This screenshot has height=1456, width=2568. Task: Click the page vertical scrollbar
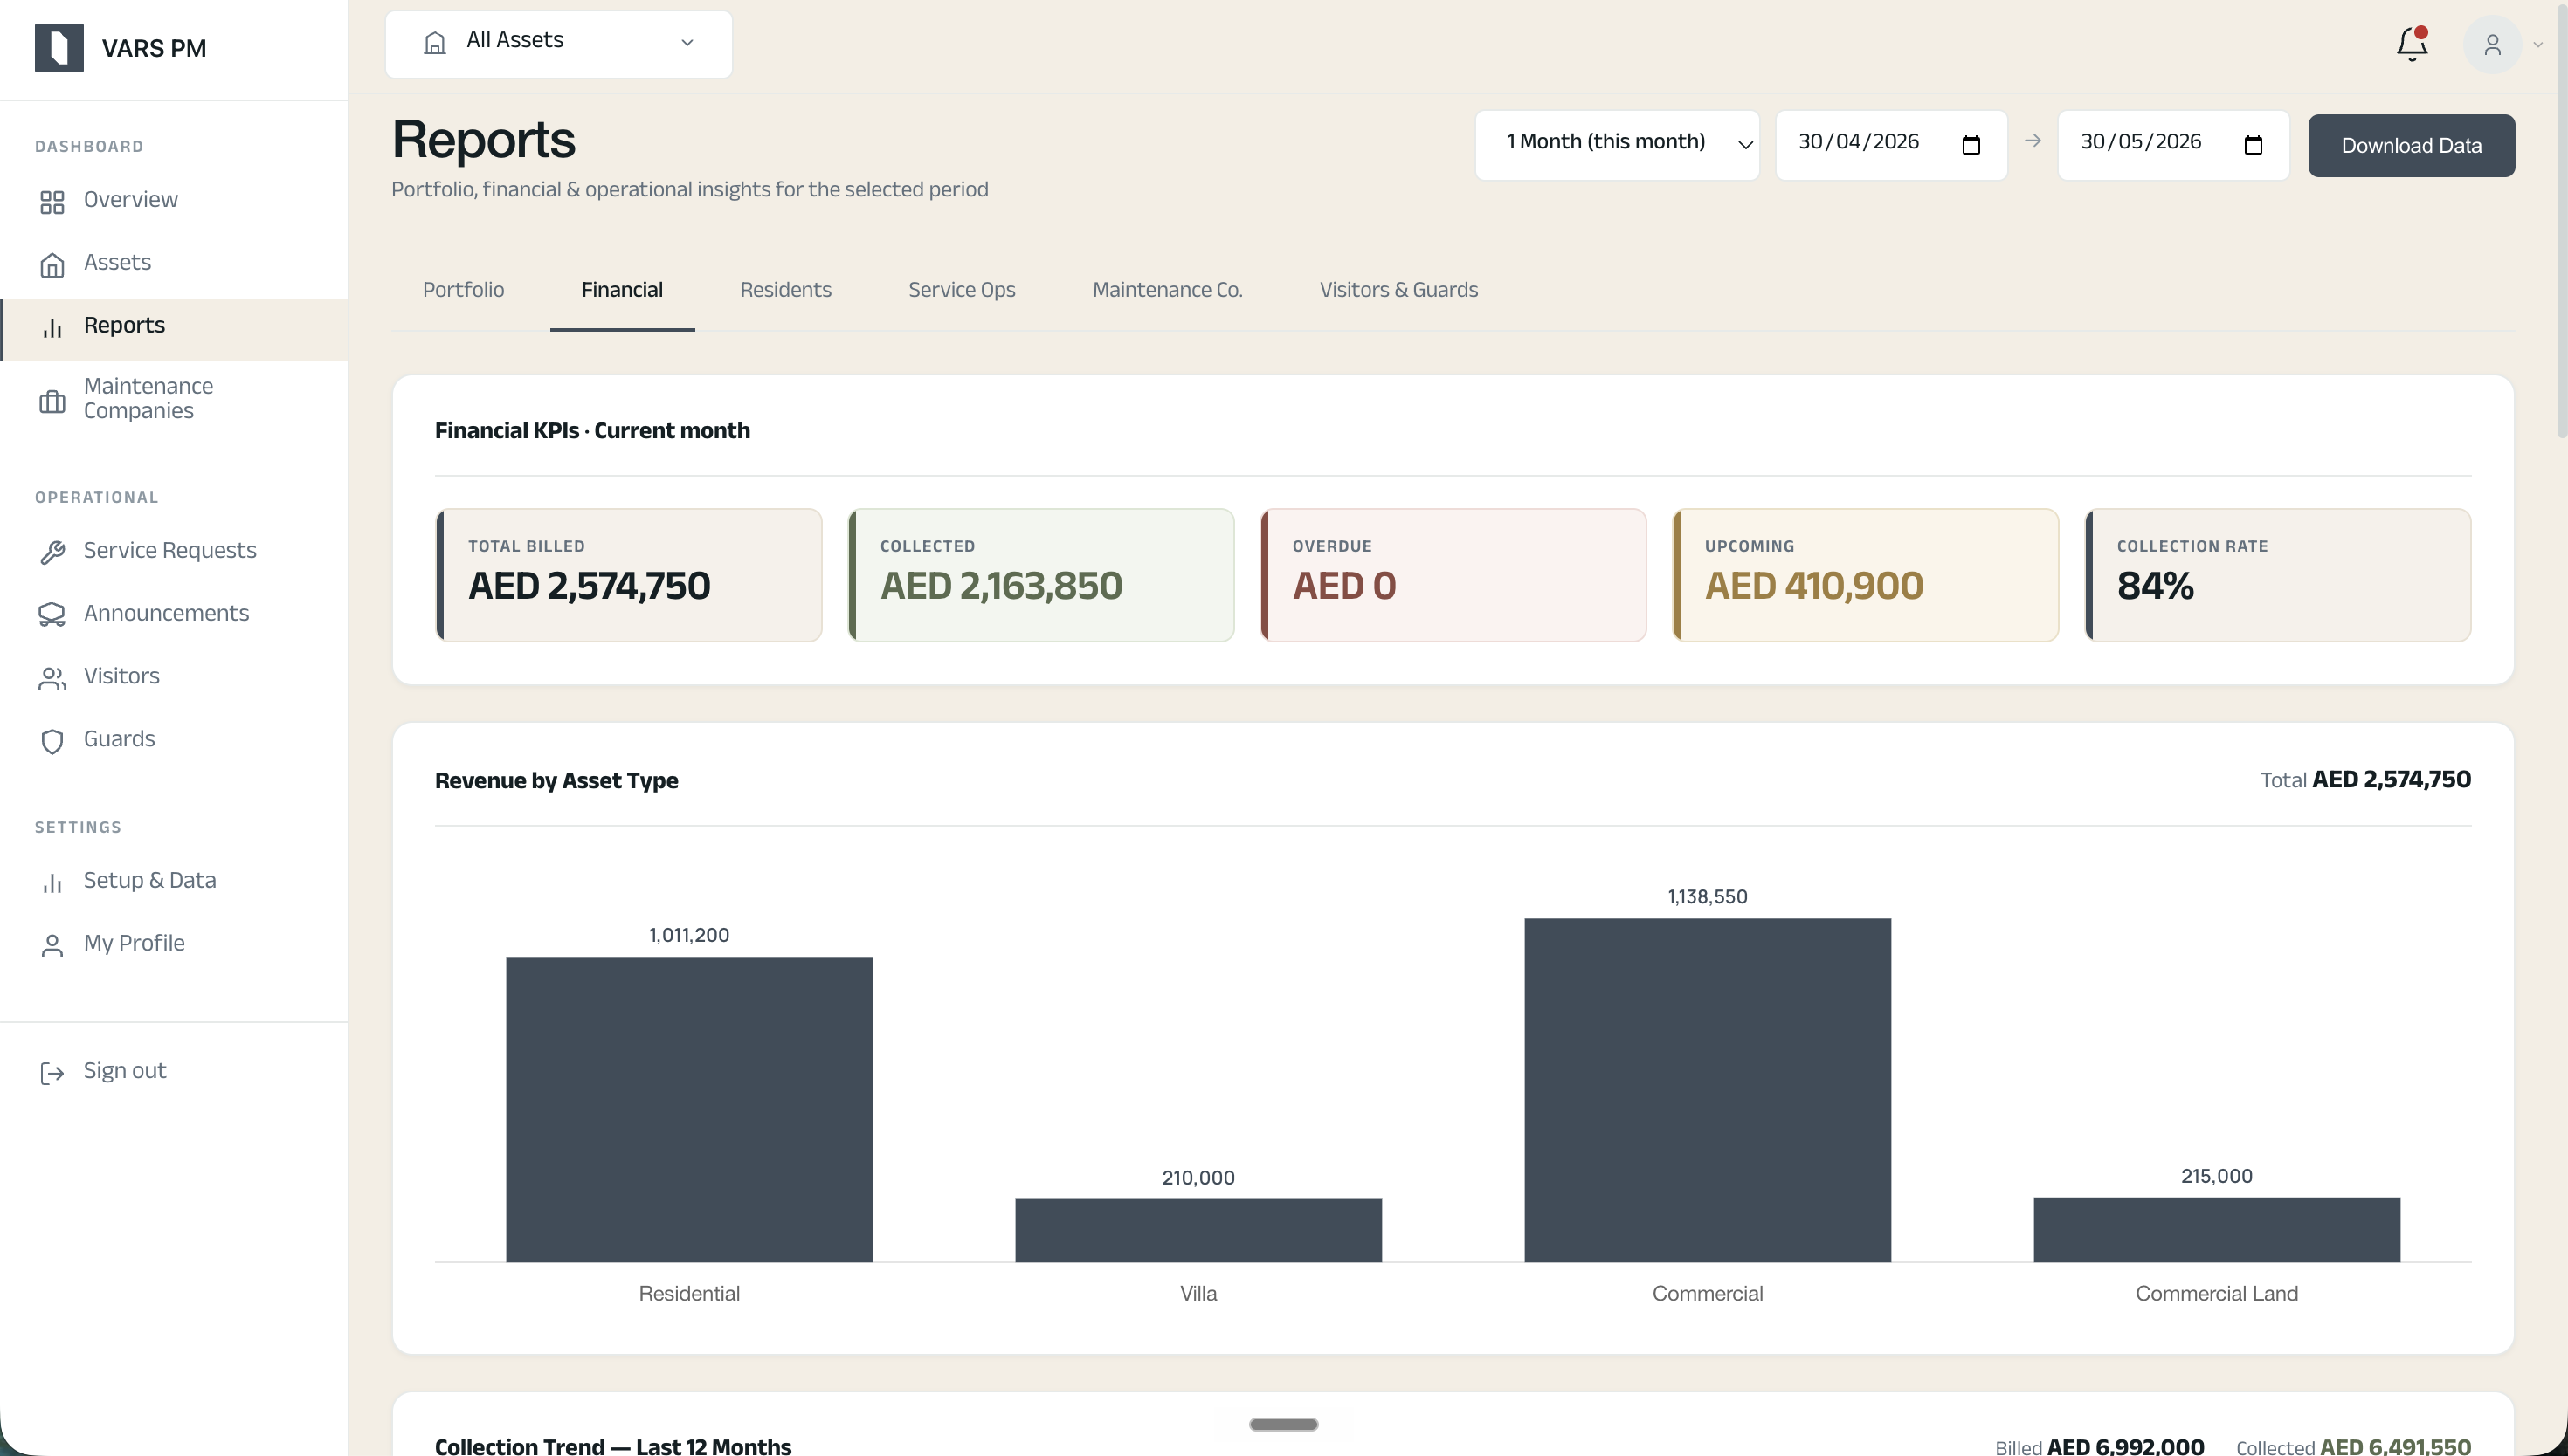pyautogui.click(x=2561, y=219)
